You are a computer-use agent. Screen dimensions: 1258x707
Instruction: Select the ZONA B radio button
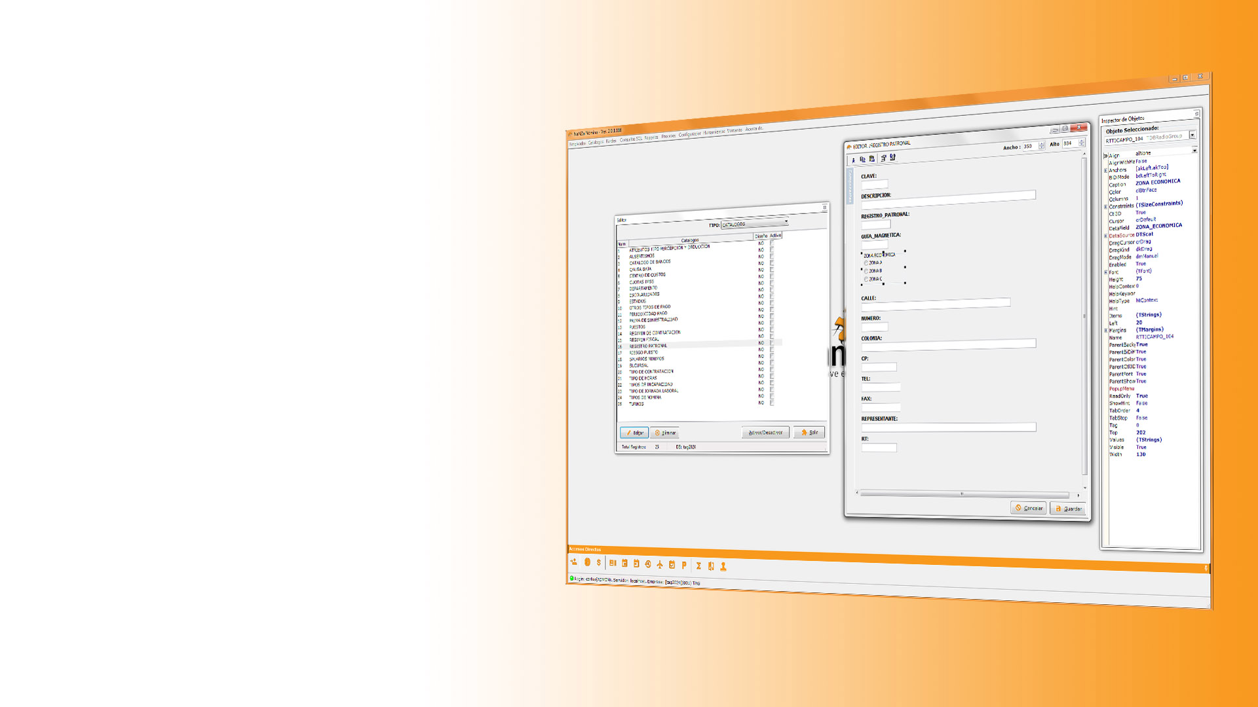pyautogui.click(x=866, y=271)
